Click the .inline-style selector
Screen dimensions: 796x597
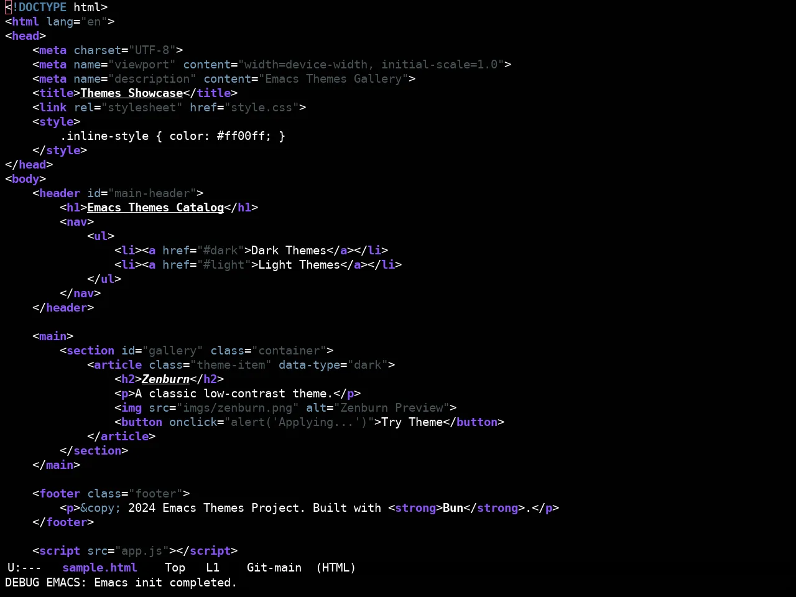104,136
